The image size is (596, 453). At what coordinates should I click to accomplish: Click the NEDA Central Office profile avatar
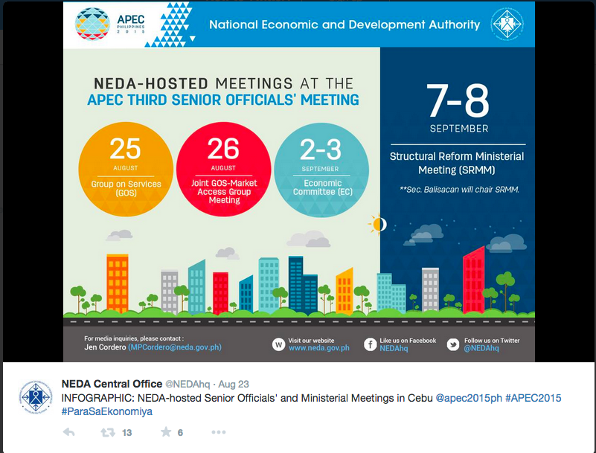point(36,397)
